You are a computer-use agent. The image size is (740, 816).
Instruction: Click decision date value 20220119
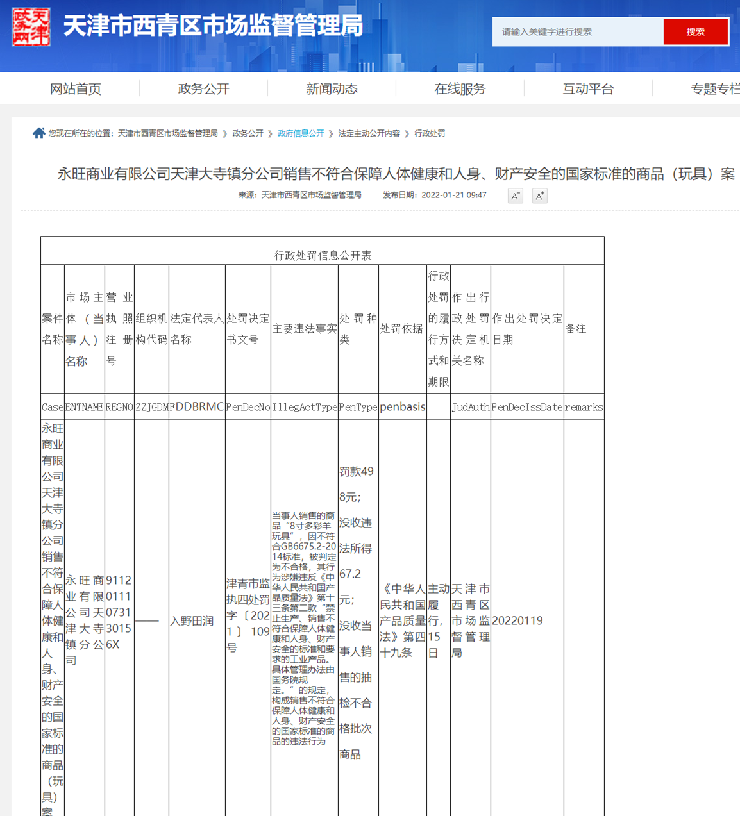point(517,621)
